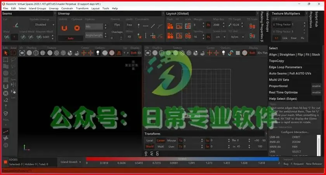Open the Scale Unit cm dropdown
Screen dimensions: 326x175
click(220, 37)
